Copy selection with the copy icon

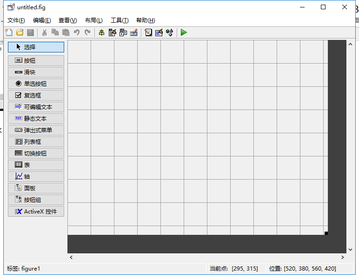click(55, 32)
